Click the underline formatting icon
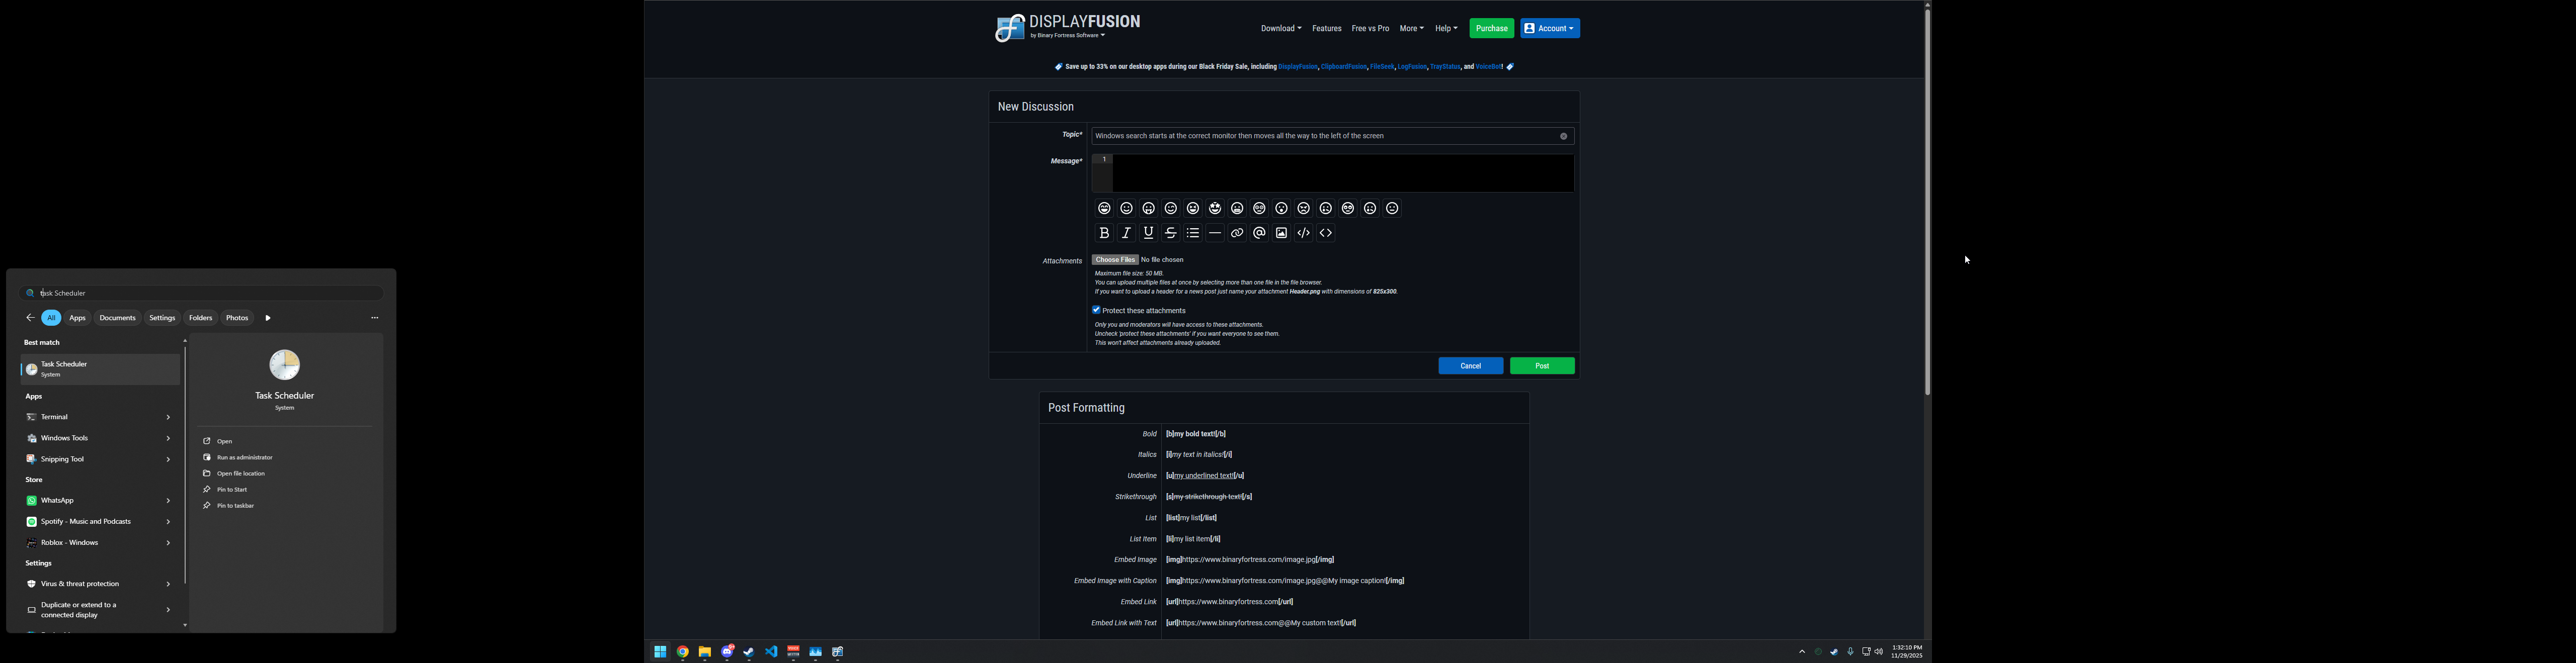The height and width of the screenshot is (663, 2576). (1149, 233)
